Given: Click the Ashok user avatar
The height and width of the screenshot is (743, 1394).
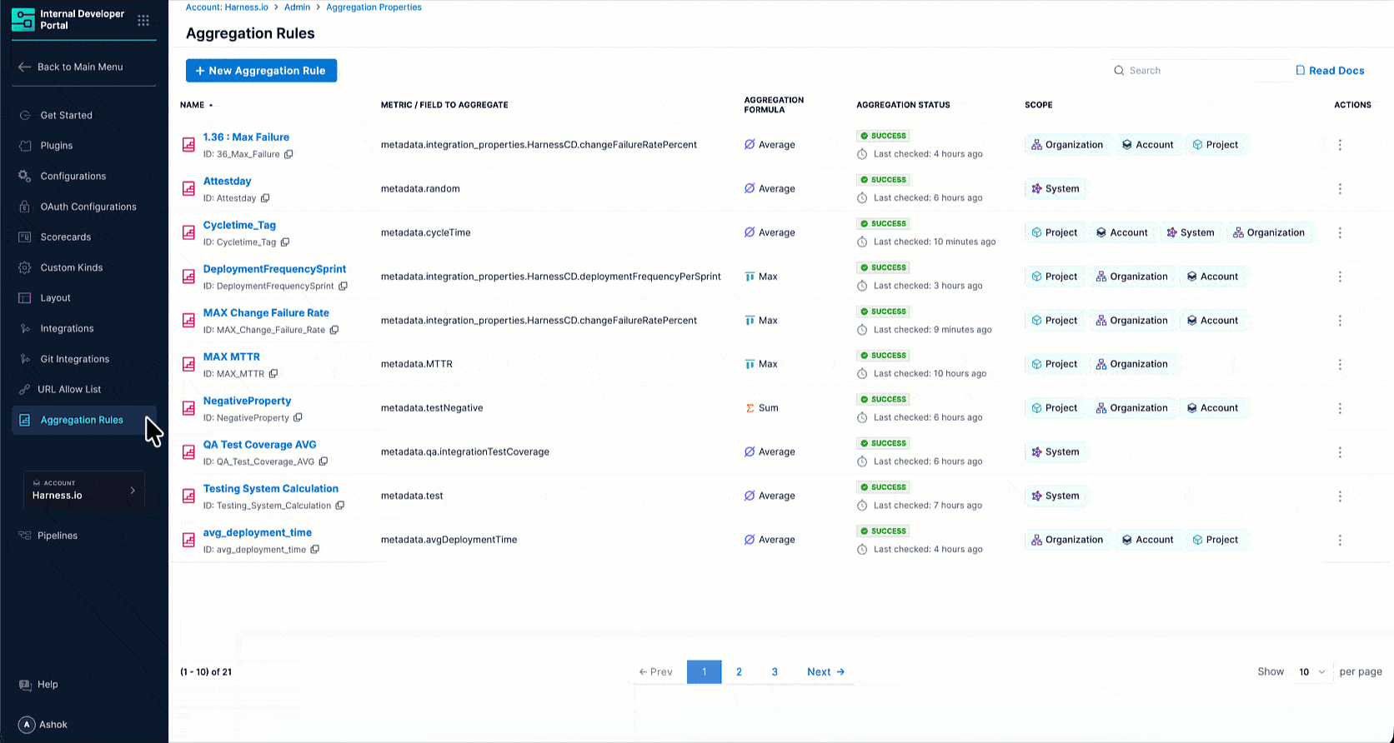Looking at the screenshot, I should pyautogui.click(x=27, y=725).
